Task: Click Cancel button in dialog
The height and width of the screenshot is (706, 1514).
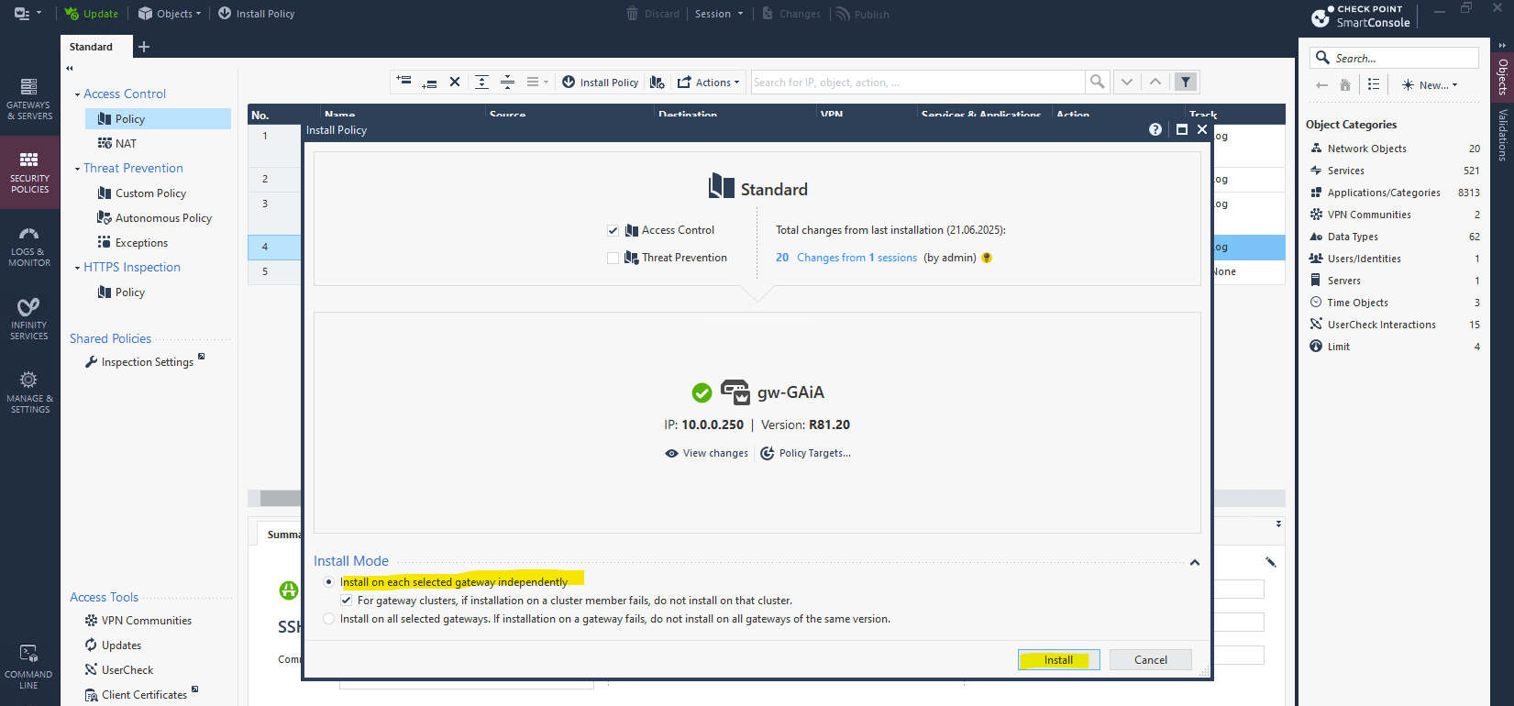Action: (x=1150, y=660)
